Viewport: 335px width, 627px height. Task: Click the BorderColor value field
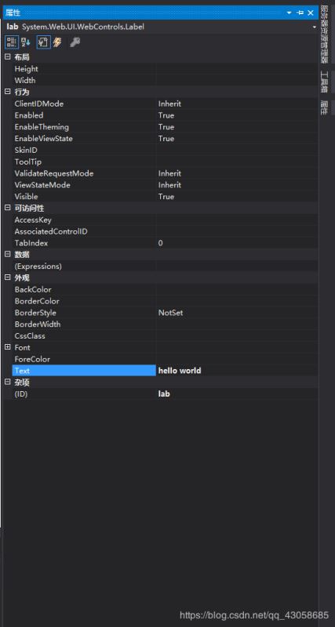pyautogui.click(x=237, y=301)
